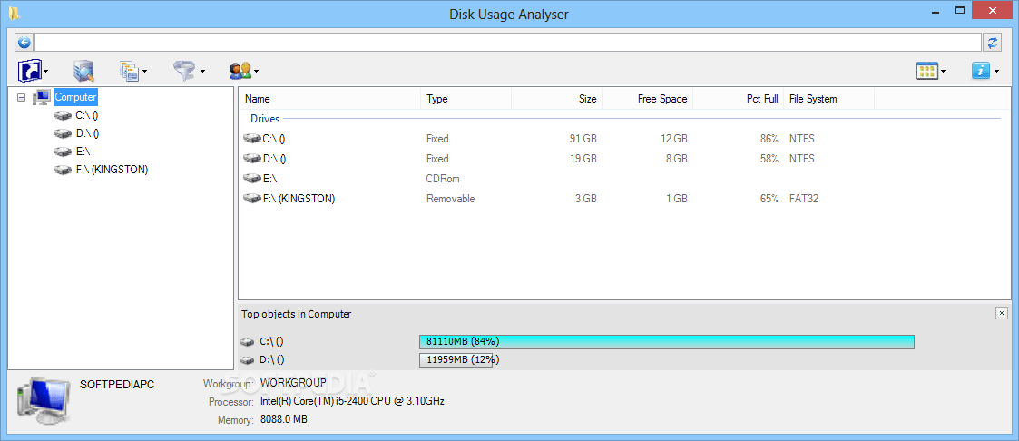
Task: Open the dropdown arrow next to shortcut icon
Action: click(x=45, y=72)
